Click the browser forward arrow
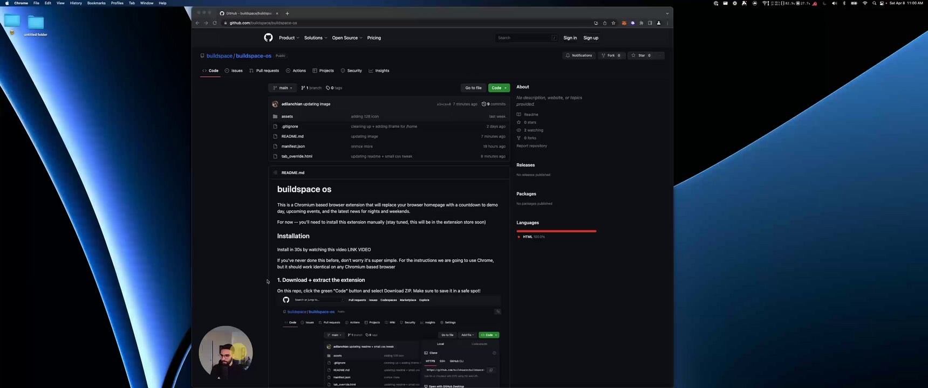This screenshot has height=388, width=928. [x=206, y=23]
